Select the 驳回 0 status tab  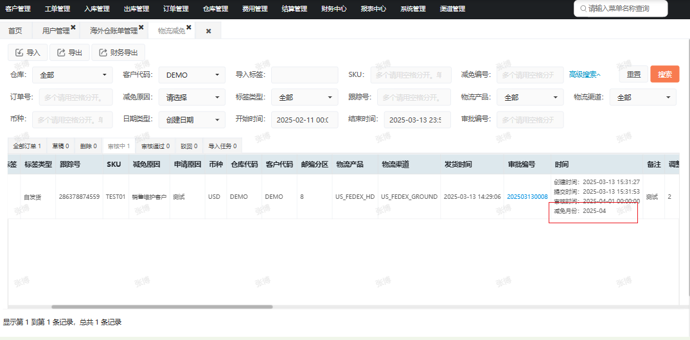click(190, 146)
